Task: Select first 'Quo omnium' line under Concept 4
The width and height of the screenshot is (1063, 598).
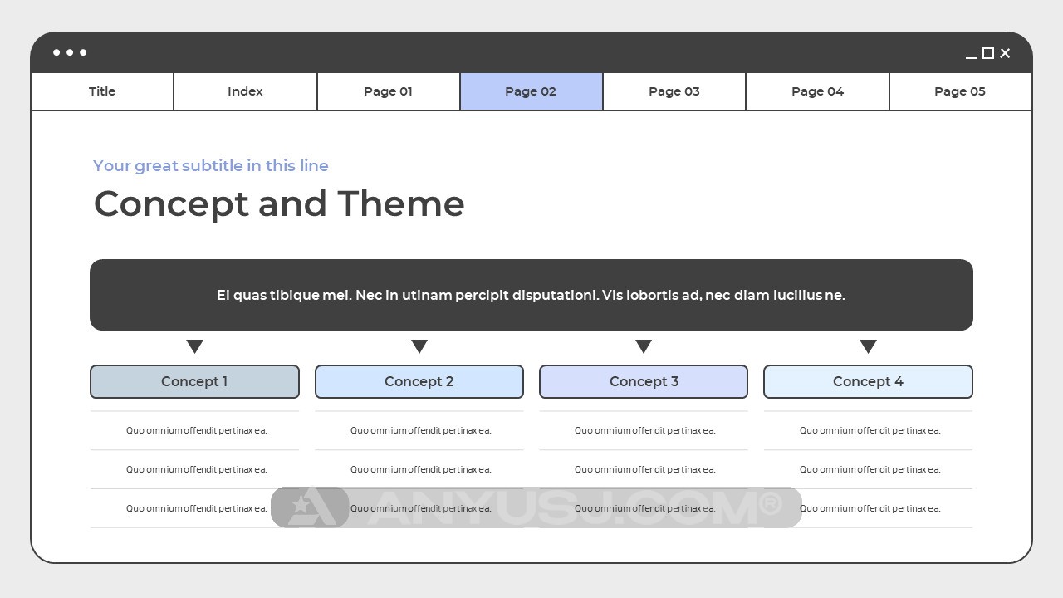Action: coord(870,430)
